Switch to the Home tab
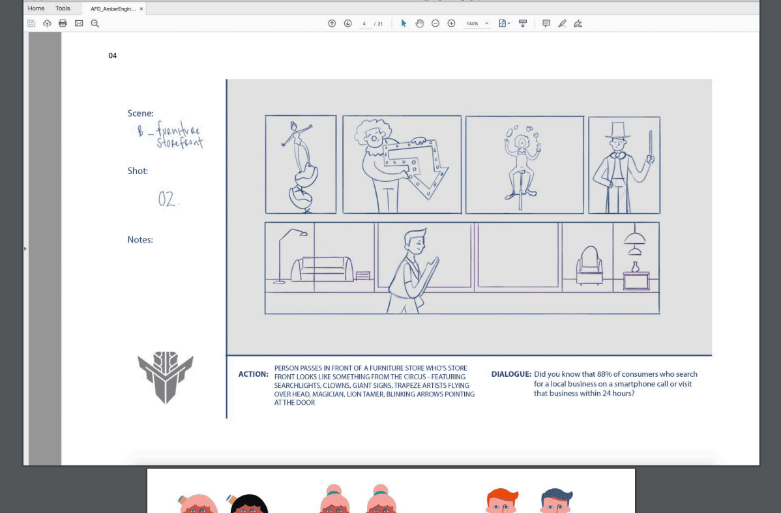This screenshot has width=781, height=513. pos(36,8)
